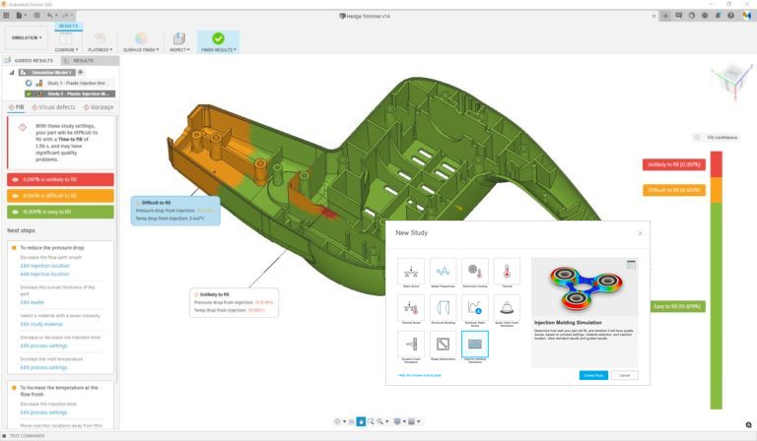757x441 pixels.
Task: Select Dynamic Event Simulation study type
Action: pos(411,346)
